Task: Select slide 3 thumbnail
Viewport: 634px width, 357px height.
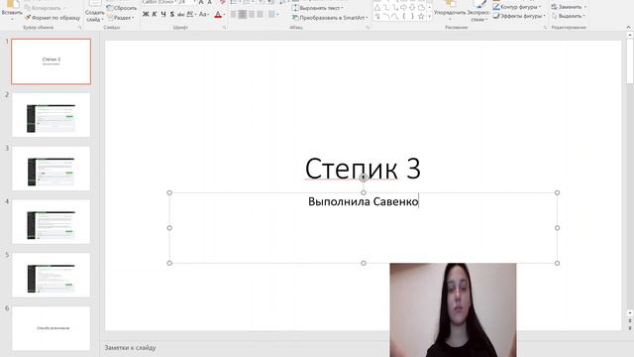Action: (x=51, y=169)
